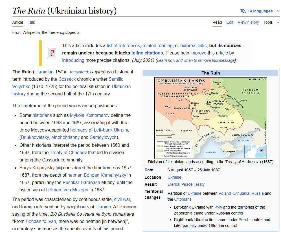Open the Edit tab

[x=230, y=22]
